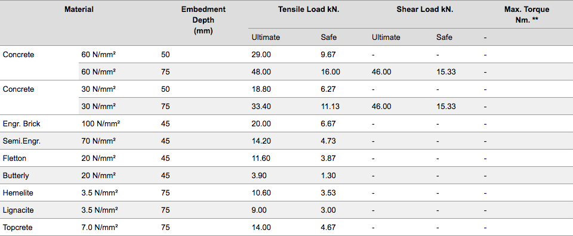Select the Fletton row label

click(14, 159)
